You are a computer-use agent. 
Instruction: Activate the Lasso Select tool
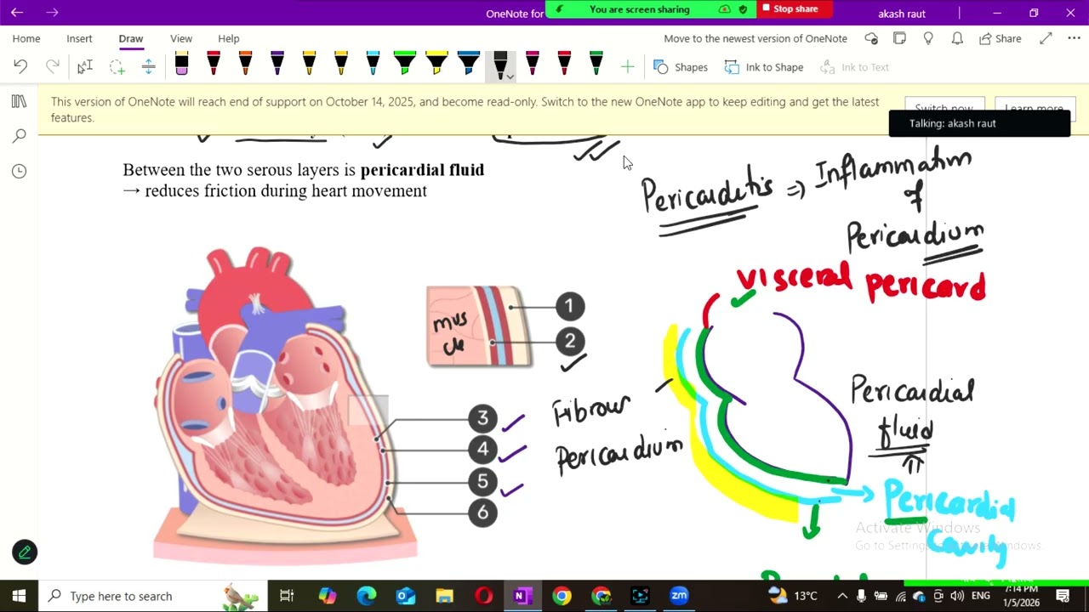point(117,66)
